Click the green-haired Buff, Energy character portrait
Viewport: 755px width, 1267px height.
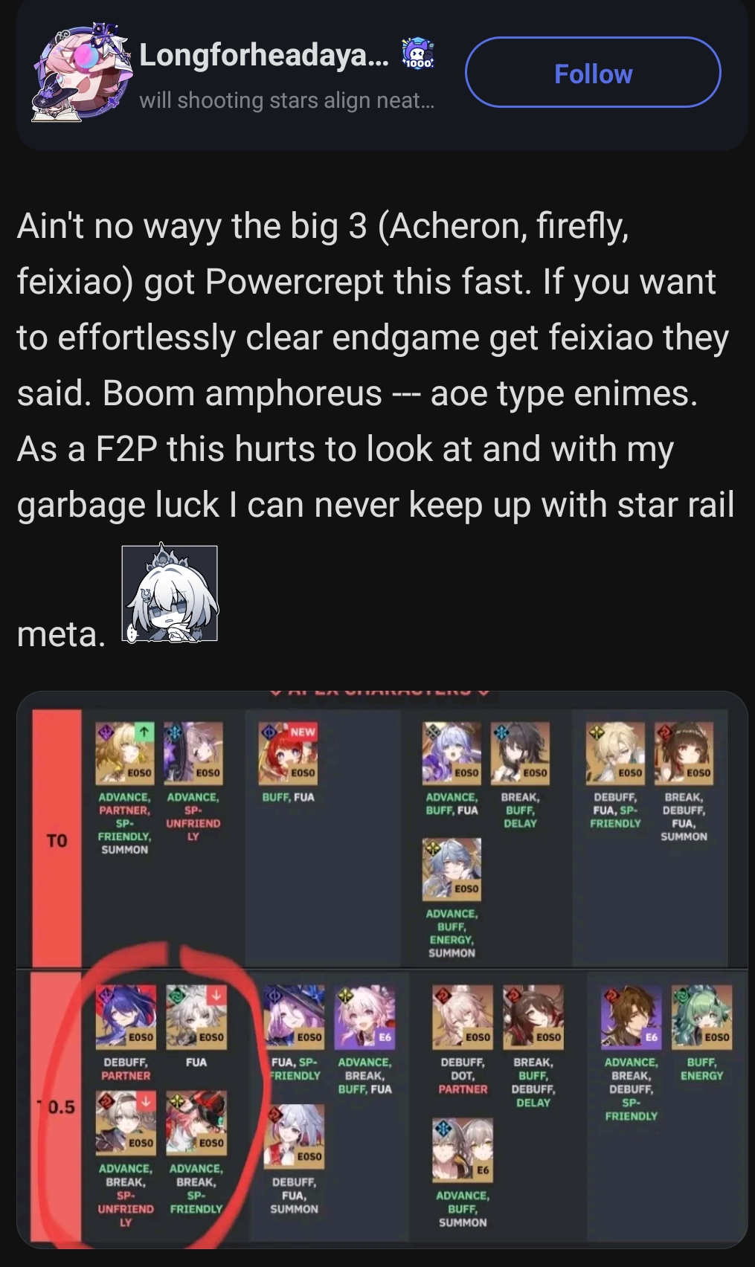pyautogui.click(x=702, y=1016)
